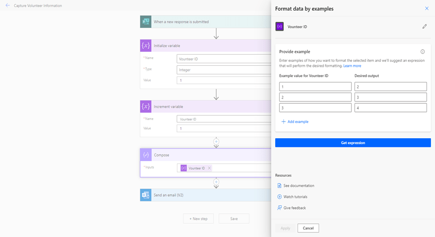Screen dimensions: 435x237
Task: Close the Format data by examples panel
Action: (x=426, y=9)
